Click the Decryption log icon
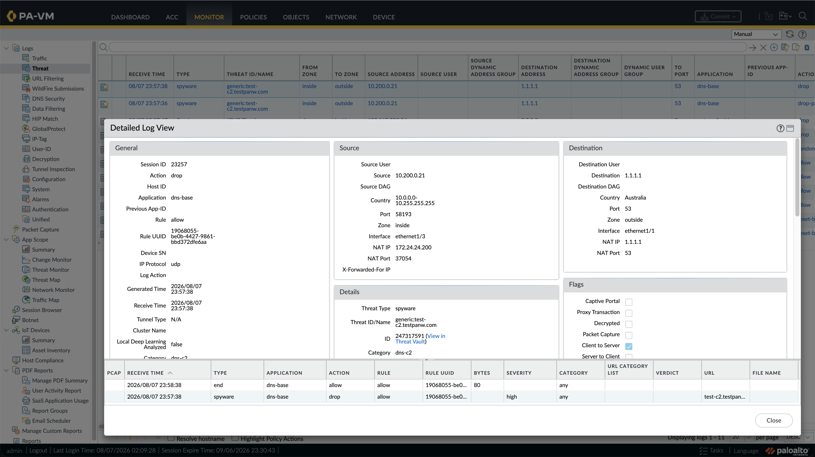This screenshot has height=457, width=815. click(26, 159)
